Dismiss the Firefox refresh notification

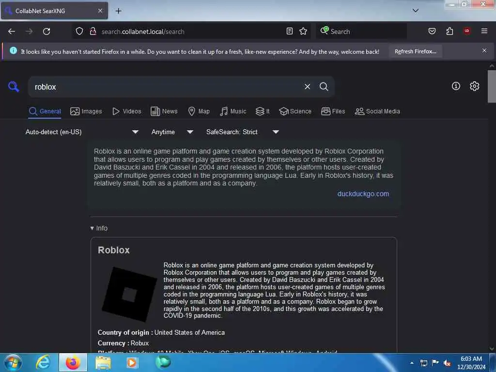484,50
